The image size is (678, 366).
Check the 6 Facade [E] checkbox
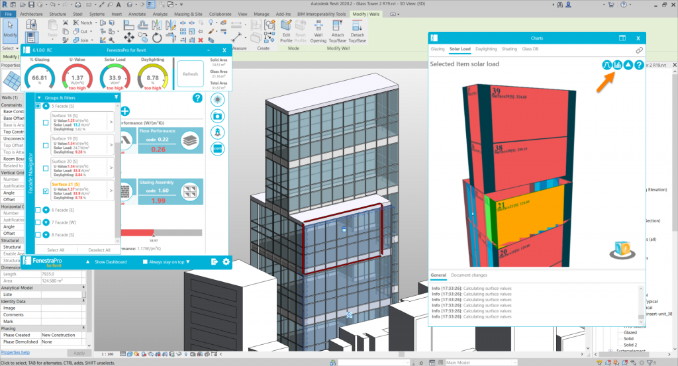(x=38, y=210)
